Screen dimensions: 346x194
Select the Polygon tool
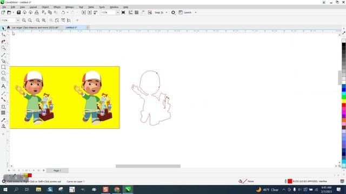(x=3, y=79)
